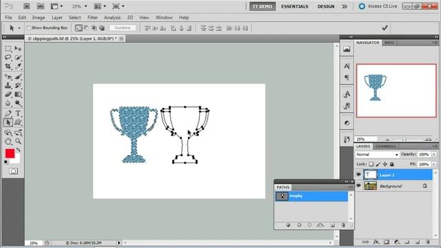Open Access CS Live

point(378,6)
